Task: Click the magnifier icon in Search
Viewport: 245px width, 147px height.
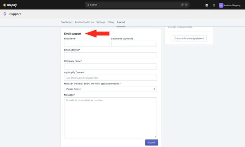Action: click(x=88, y=5)
